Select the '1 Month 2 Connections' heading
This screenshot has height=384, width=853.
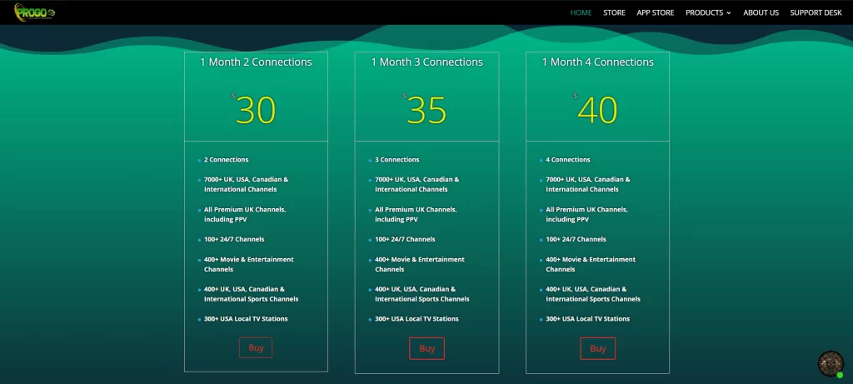(257, 62)
